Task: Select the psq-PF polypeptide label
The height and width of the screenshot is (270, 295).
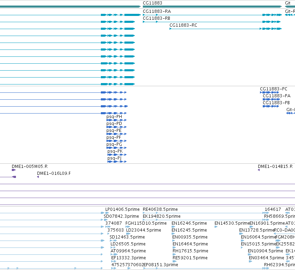Action: coord(114,137)
